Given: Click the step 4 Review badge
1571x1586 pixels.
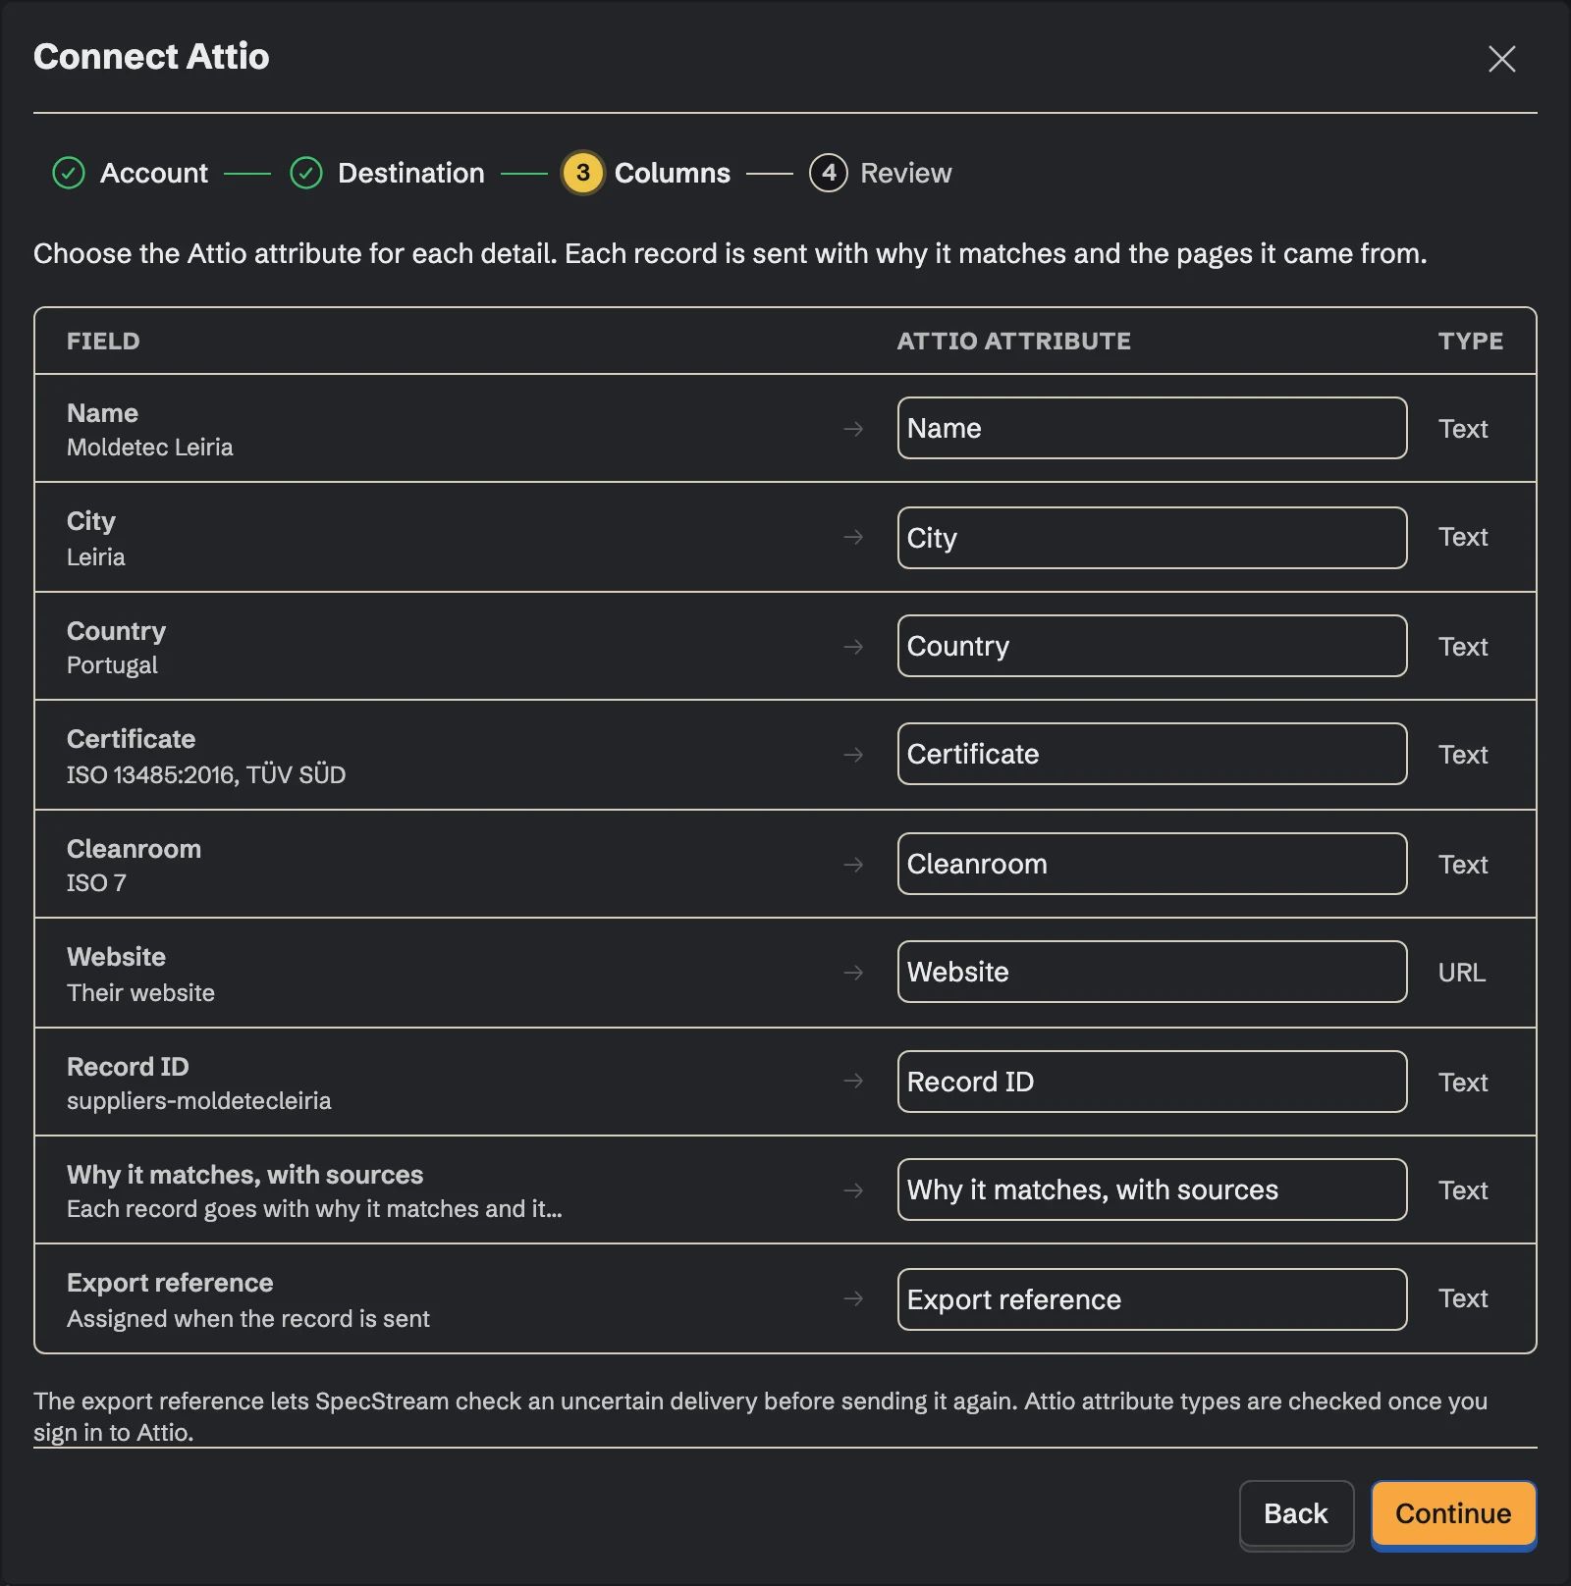Looking at the screenshot, I should [829, 173].
